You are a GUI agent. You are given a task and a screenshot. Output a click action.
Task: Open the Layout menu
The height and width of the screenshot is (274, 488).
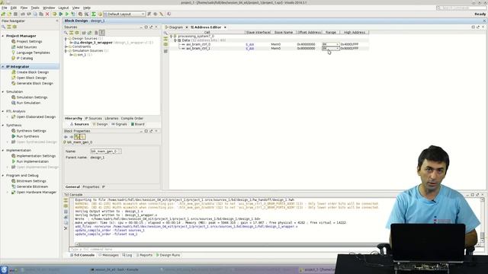pos(63,8)
